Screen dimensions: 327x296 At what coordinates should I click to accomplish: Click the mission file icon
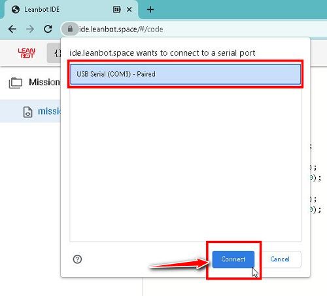(x=27, y=112)
